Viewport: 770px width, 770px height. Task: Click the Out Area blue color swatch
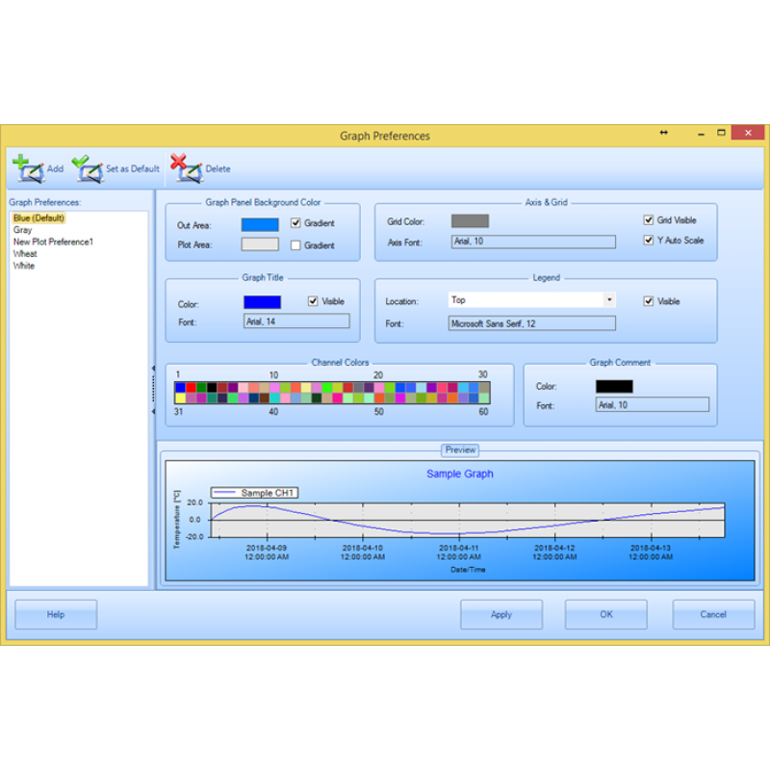[260, 224]
